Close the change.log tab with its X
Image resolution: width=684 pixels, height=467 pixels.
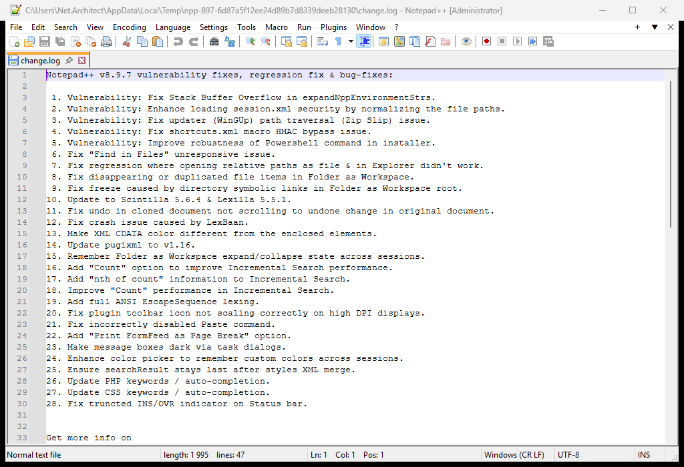coord(81,60)
